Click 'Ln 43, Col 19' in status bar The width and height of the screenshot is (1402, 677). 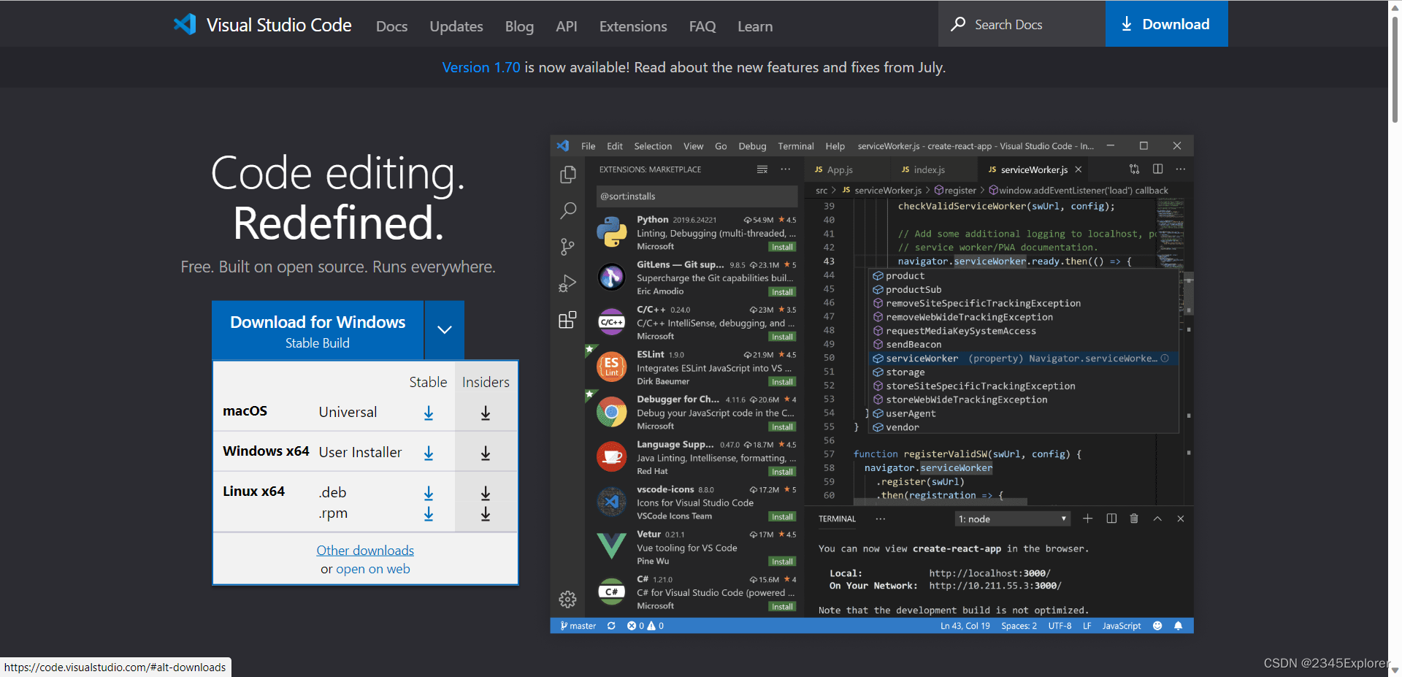click(965, 626)
